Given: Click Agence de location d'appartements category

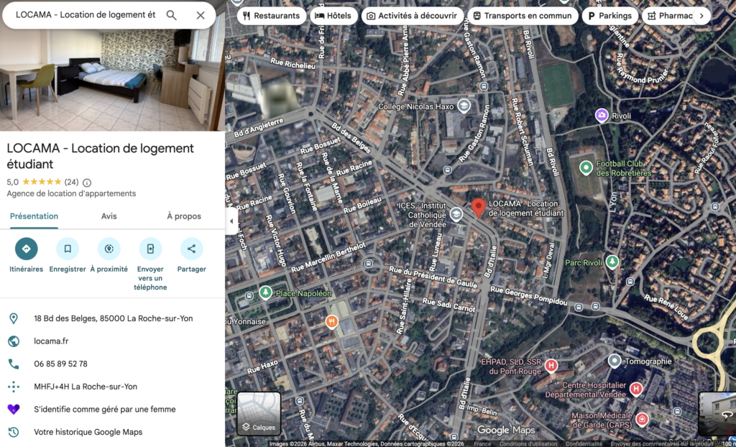Looking at the screenshot, I should click(x=71, y=193).
